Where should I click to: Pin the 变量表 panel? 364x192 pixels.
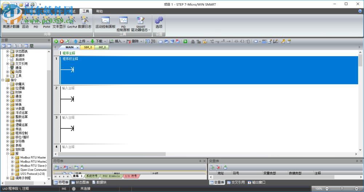point(357,161)
